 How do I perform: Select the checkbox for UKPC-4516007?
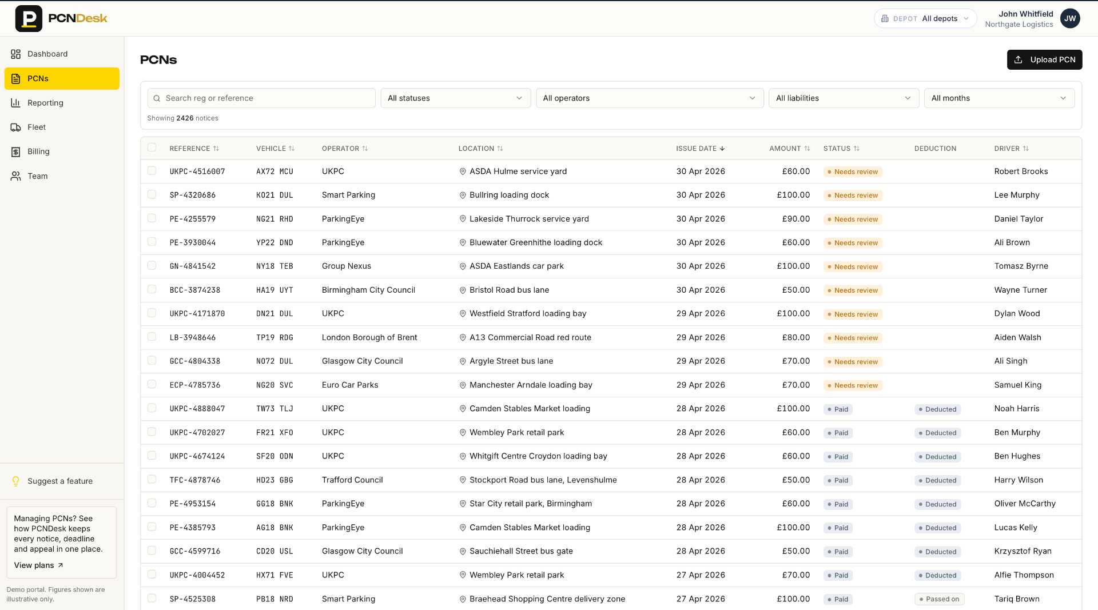152,171
